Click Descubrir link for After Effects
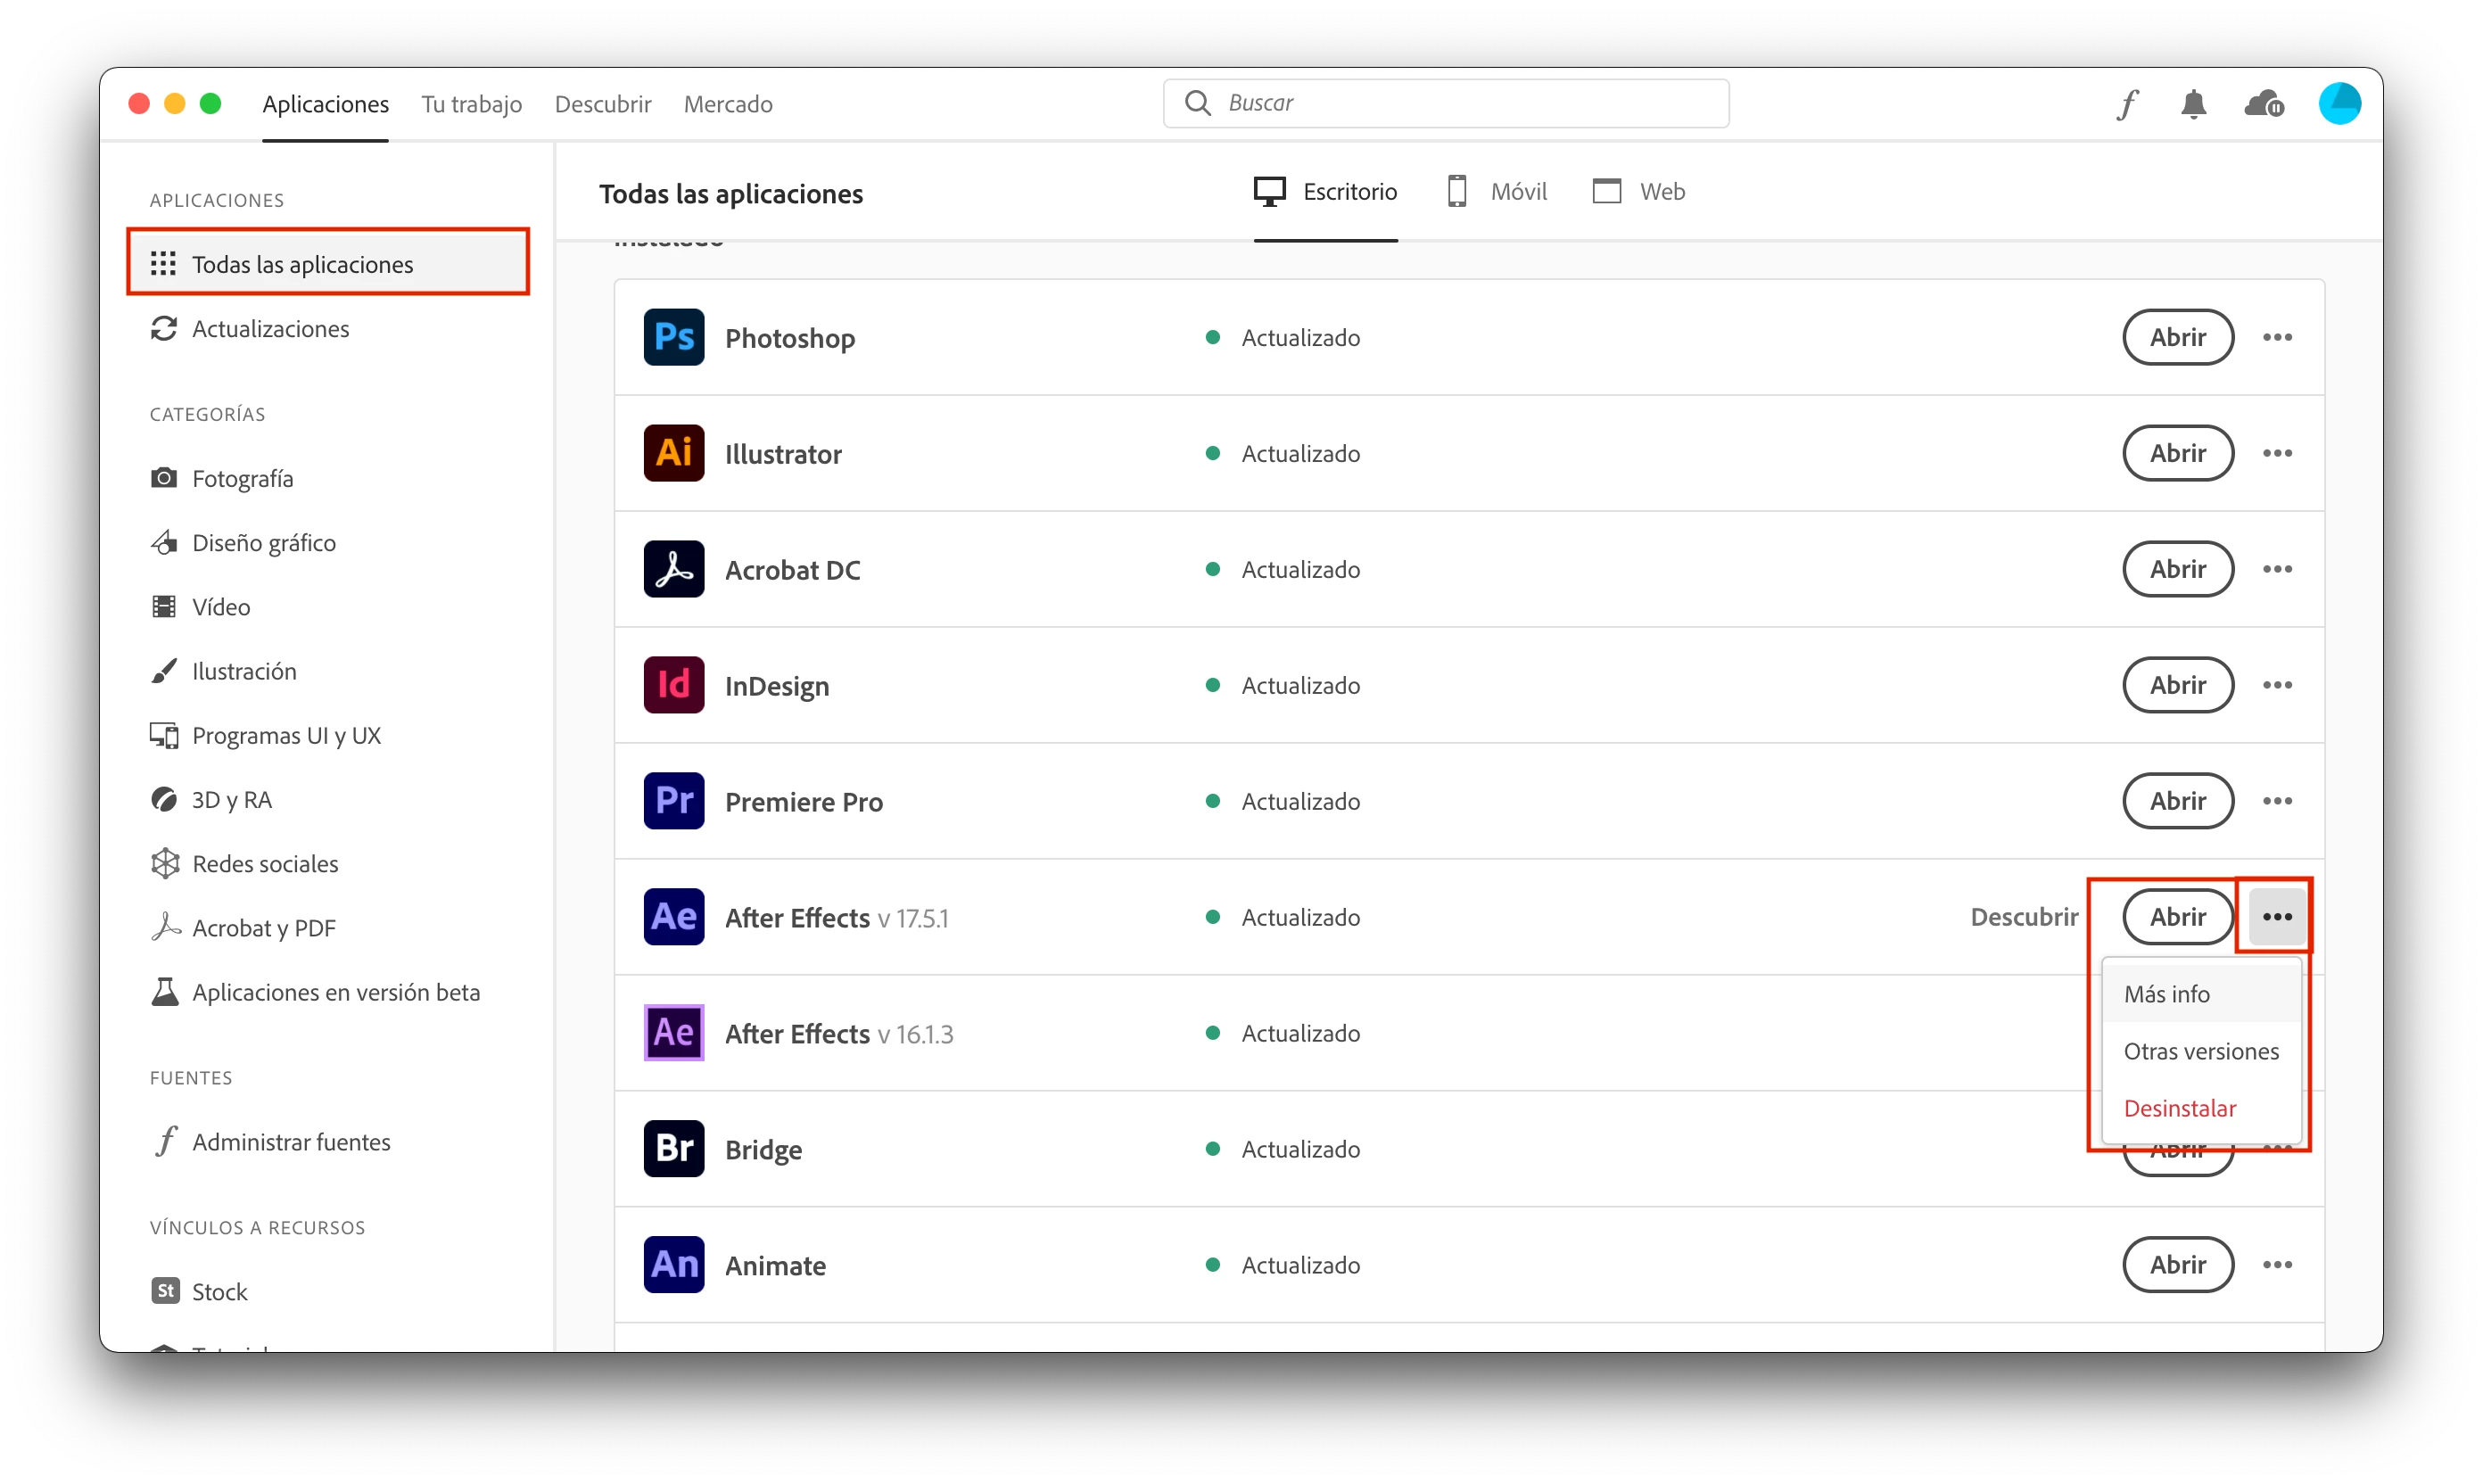This screenshot has width=2483, height=1484. (2023, 917)
